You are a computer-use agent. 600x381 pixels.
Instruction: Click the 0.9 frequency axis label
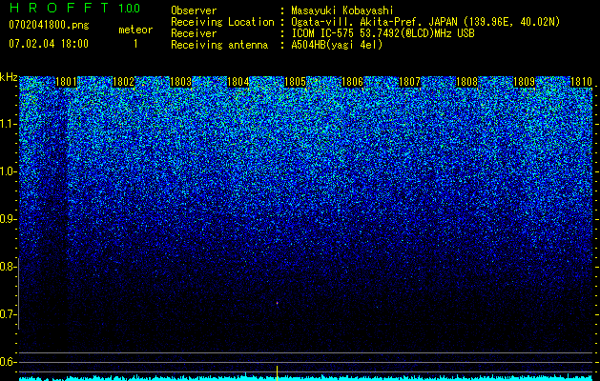[8, 219]
